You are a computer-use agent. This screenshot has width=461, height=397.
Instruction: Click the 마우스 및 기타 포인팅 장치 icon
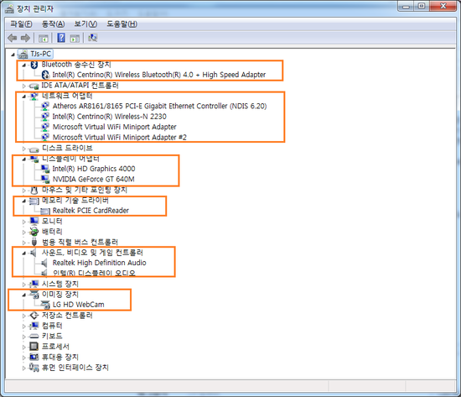click(34, 190)
